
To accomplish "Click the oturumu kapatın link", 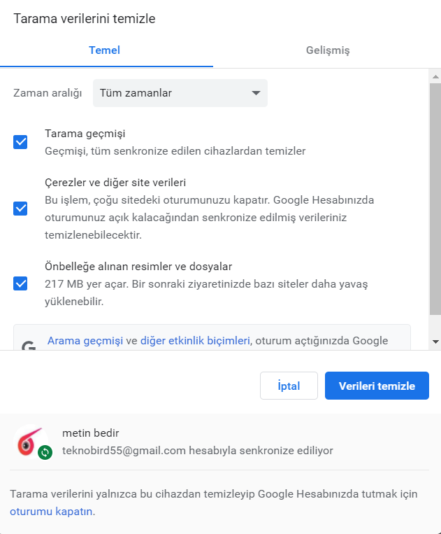I will pos(51,512).
